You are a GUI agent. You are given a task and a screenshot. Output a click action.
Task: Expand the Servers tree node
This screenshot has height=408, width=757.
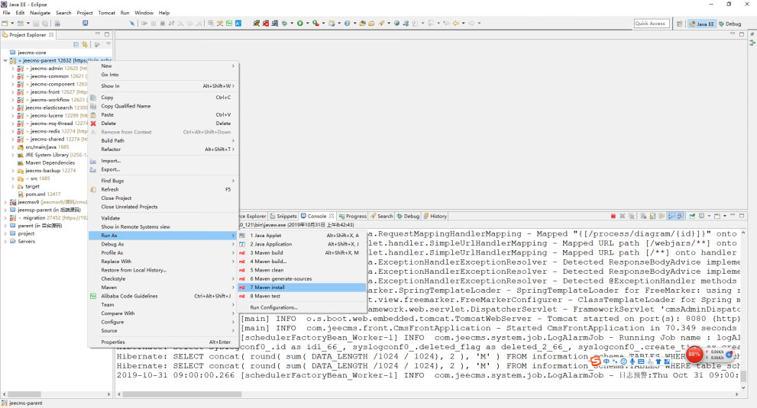5,241
